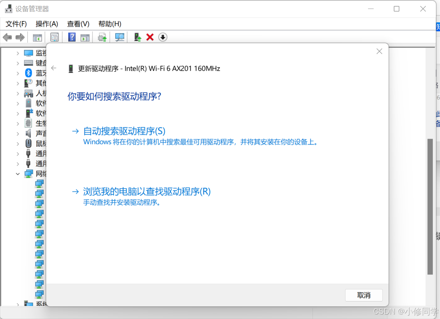440x319 pixels.
Task: Select the first network adapter under network category
Action: [x=39, y=184]
